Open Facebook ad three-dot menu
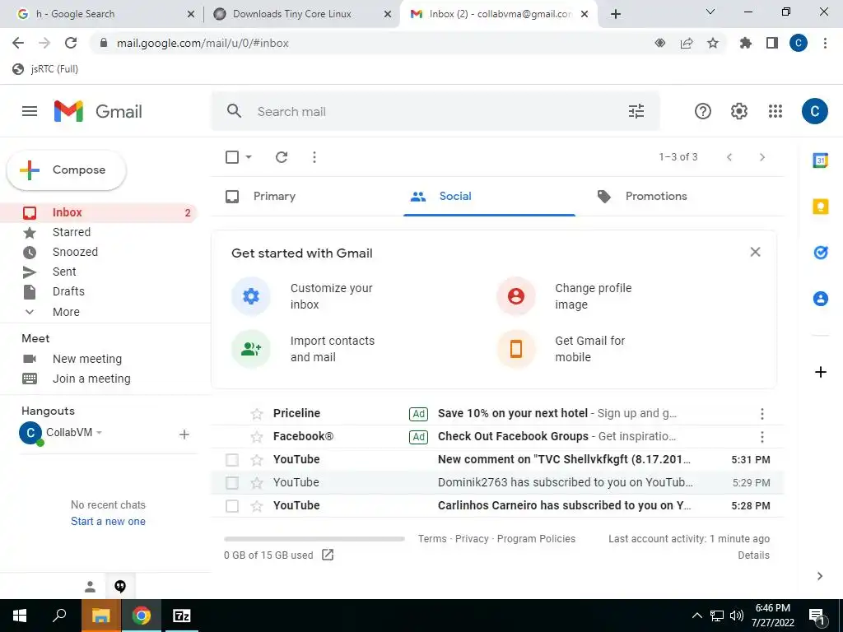843x632 pixels. [761, 437]
